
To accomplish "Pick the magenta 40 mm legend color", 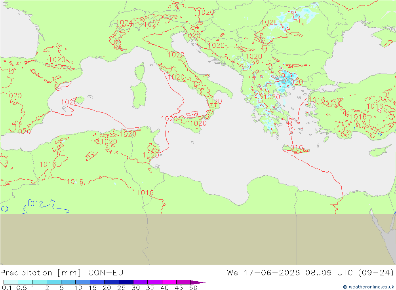I will [169, 282].
